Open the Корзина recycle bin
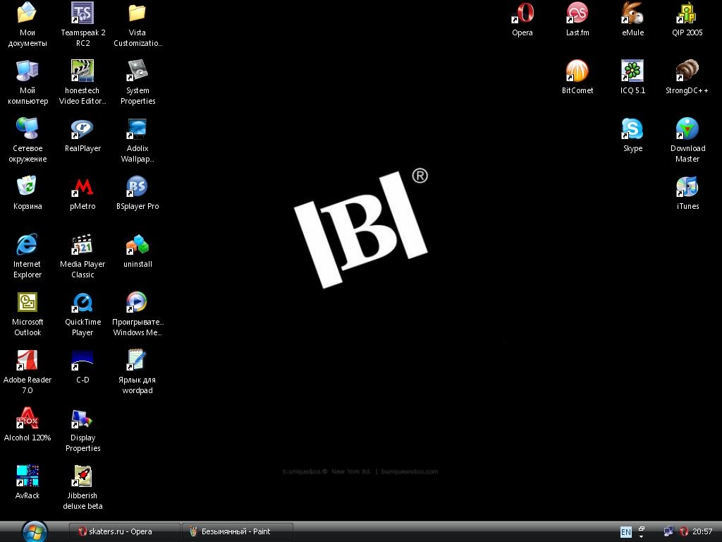The height and width of the screenshot is (542, 722). (27, 188)
